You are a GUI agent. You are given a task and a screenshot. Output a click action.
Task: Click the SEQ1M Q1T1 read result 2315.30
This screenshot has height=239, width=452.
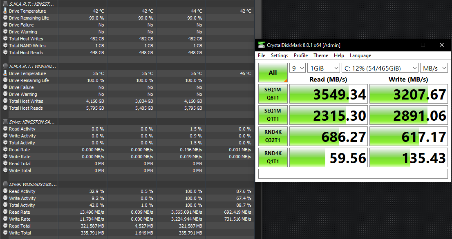pos(329,115)
